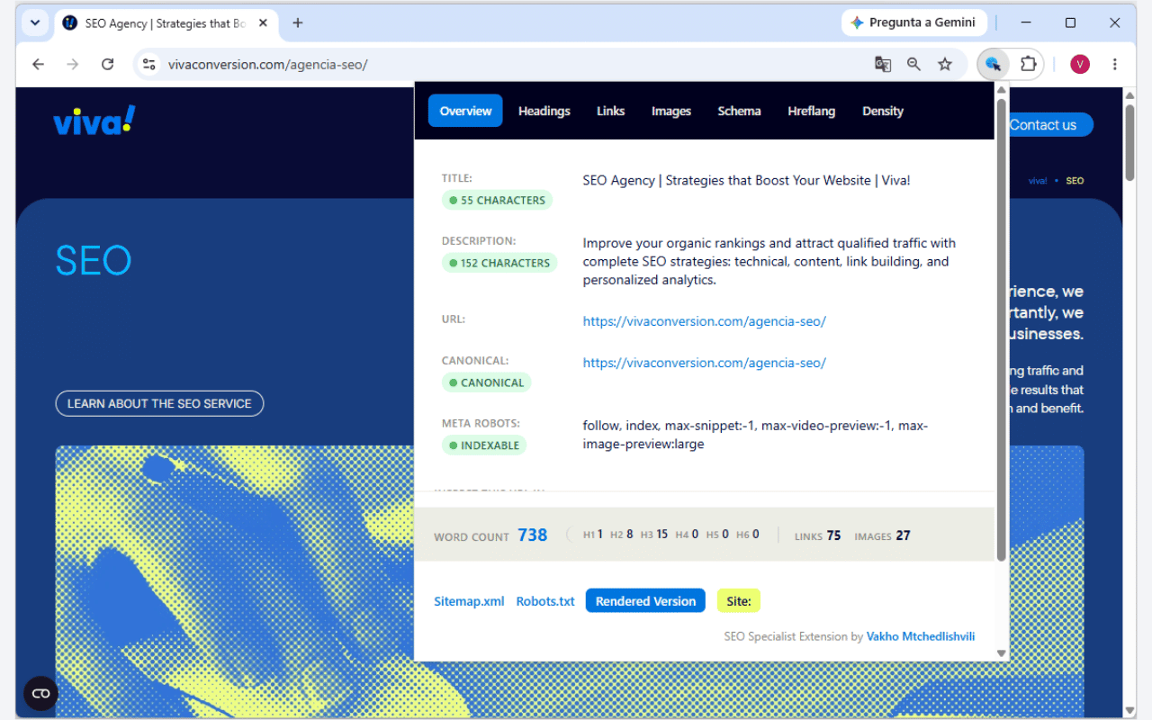This screenshot has height=720, width=1152.
Task: Click the viva! breadcrumb link
Action: point(1038,181)
